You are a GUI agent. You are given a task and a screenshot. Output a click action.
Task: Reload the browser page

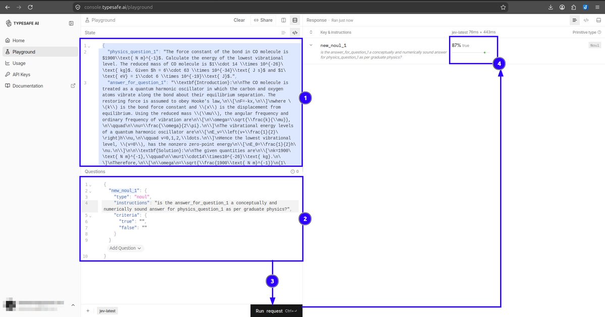pos(30,7)
